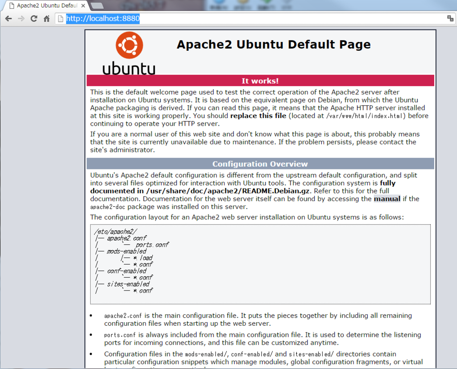The height and width of the screenshot is (369, 457).
Task: Click *.load in the layout tree
Action: point(143,258)
